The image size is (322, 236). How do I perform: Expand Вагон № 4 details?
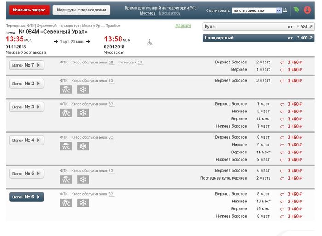27,140
